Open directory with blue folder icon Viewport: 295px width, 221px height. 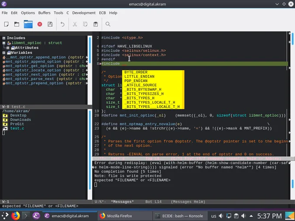[28, 24]
